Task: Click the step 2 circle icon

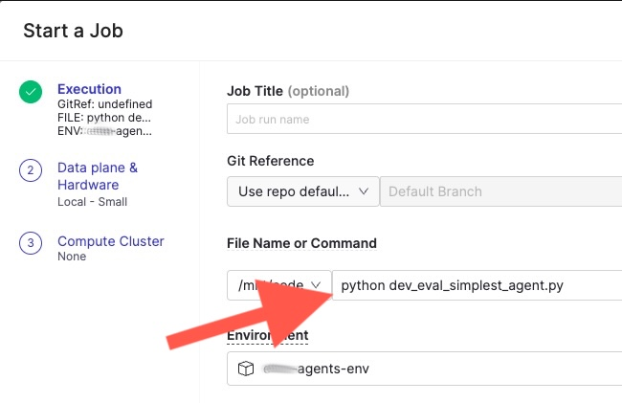Action: pos(31,170)
